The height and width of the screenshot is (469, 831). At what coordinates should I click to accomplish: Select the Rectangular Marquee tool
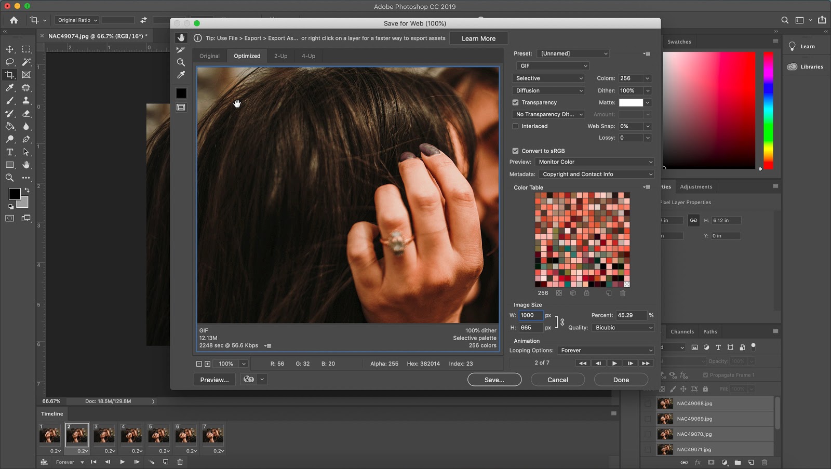point(26,49)
